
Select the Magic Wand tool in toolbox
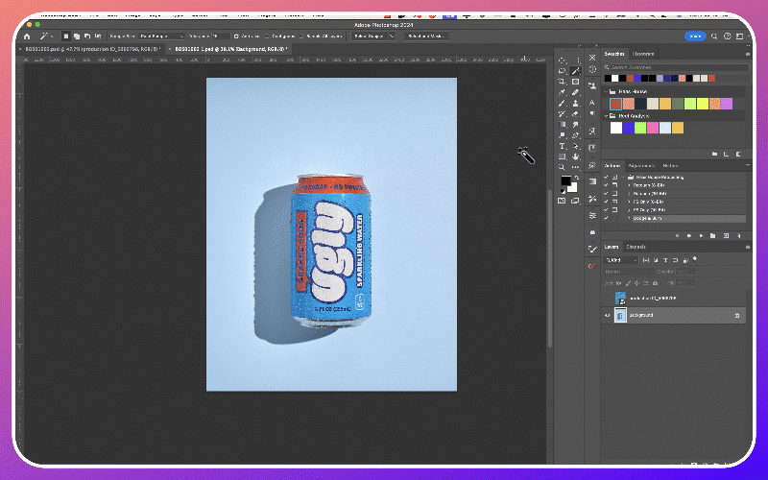coord(575,71)
